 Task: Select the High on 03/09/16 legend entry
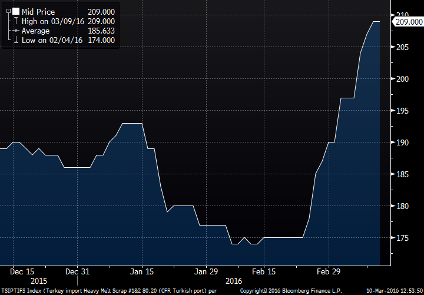coord(51,21)
